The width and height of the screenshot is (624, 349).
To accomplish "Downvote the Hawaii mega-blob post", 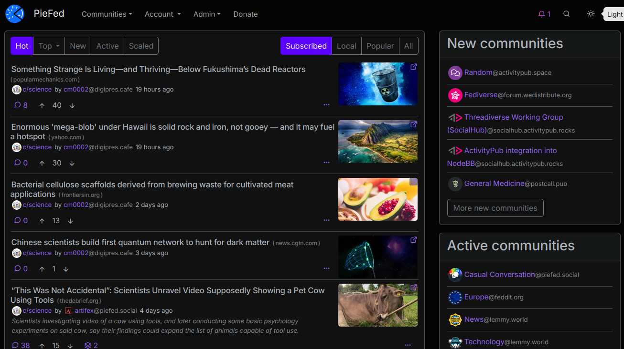I will (72, 163).
